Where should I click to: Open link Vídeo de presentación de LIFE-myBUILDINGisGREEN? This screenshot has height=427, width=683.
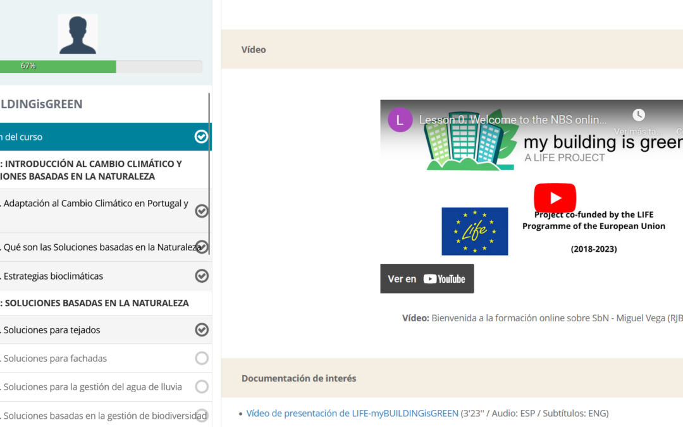click(x=352, y=413)
